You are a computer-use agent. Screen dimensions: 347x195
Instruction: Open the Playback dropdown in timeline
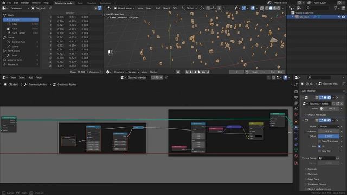(120, 72)
